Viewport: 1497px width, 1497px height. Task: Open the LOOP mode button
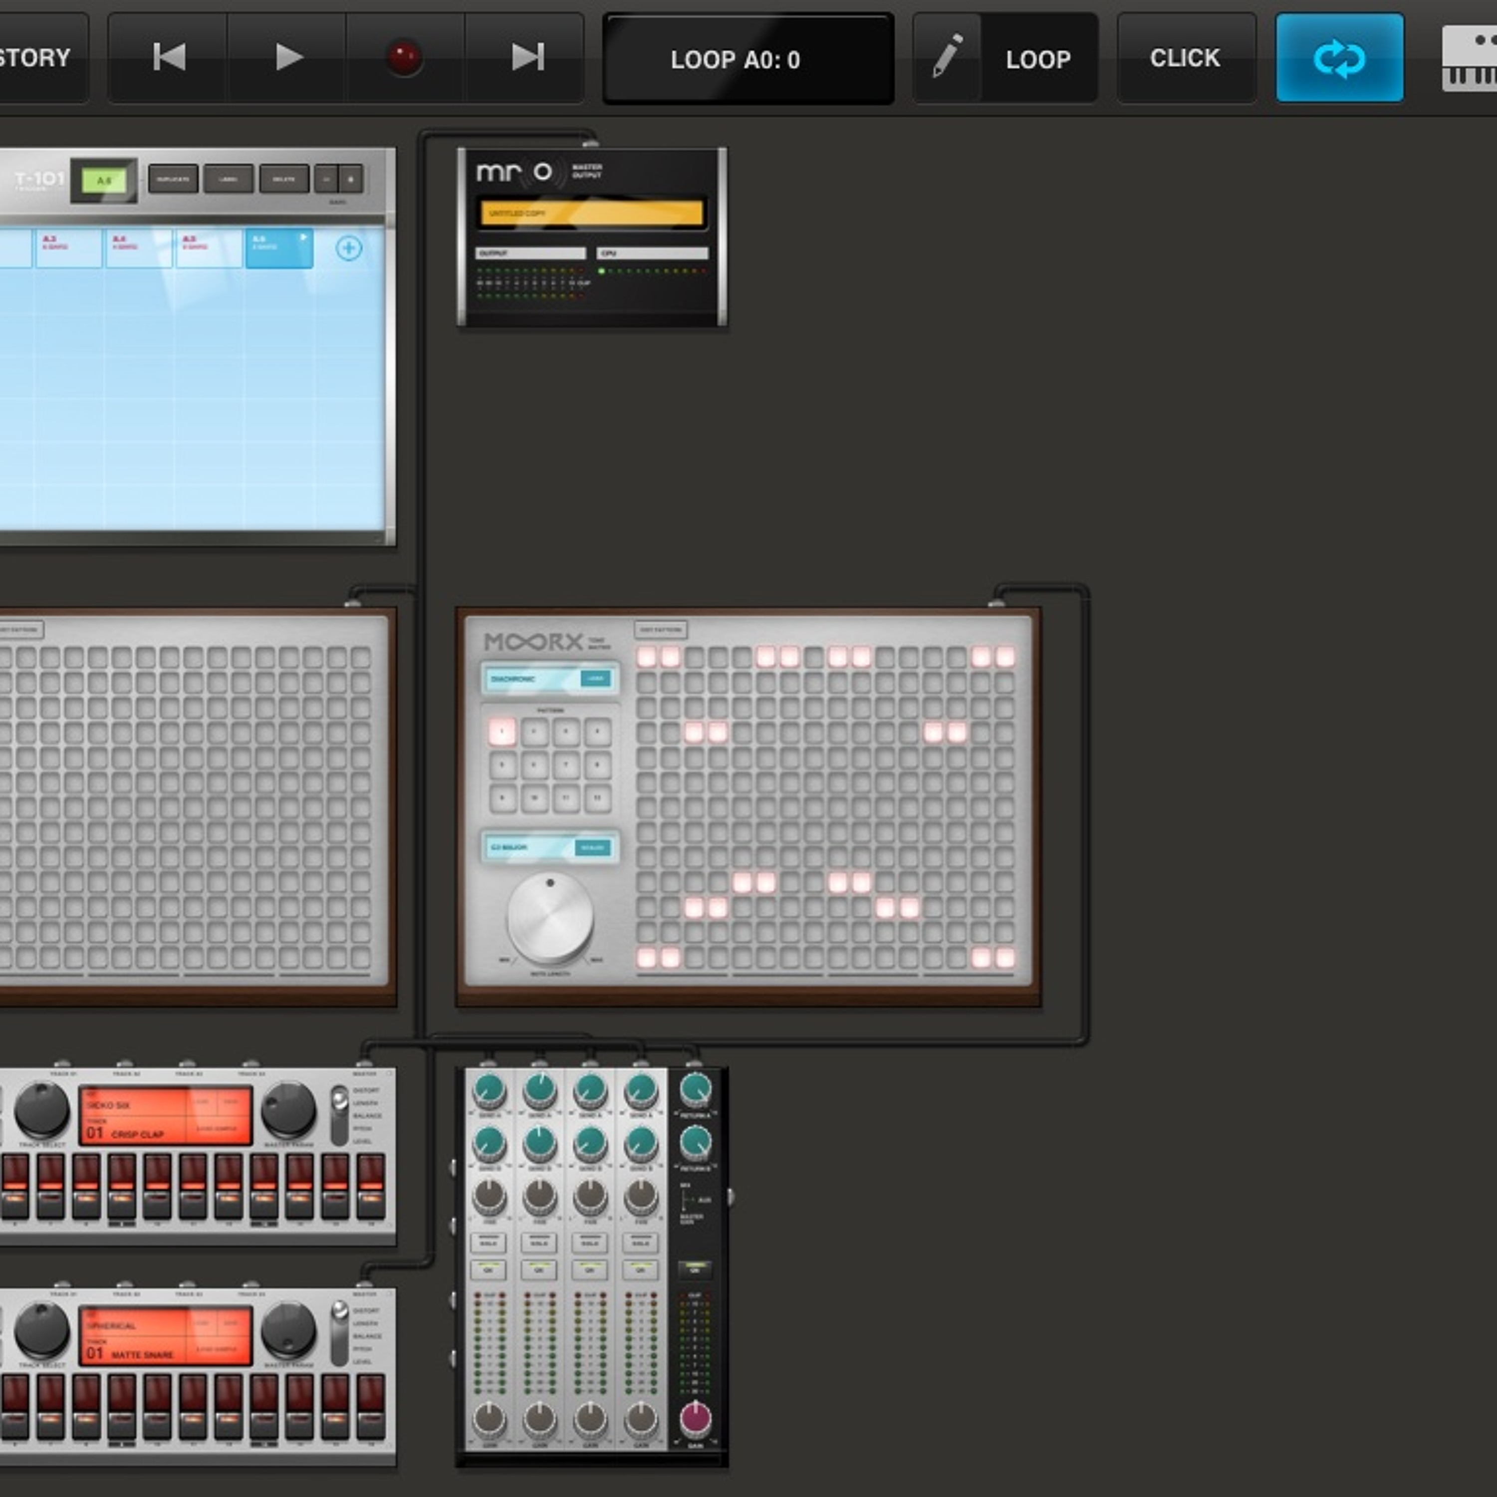click(x=1038, y=59)
